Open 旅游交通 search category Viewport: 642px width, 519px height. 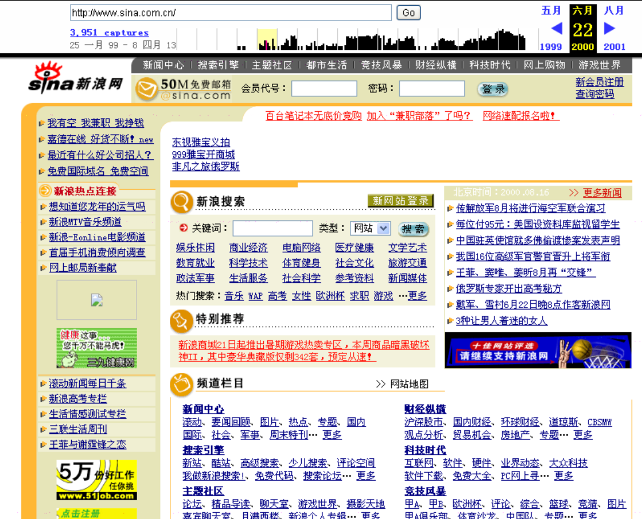pyautogui.click(x=407, y=263)
